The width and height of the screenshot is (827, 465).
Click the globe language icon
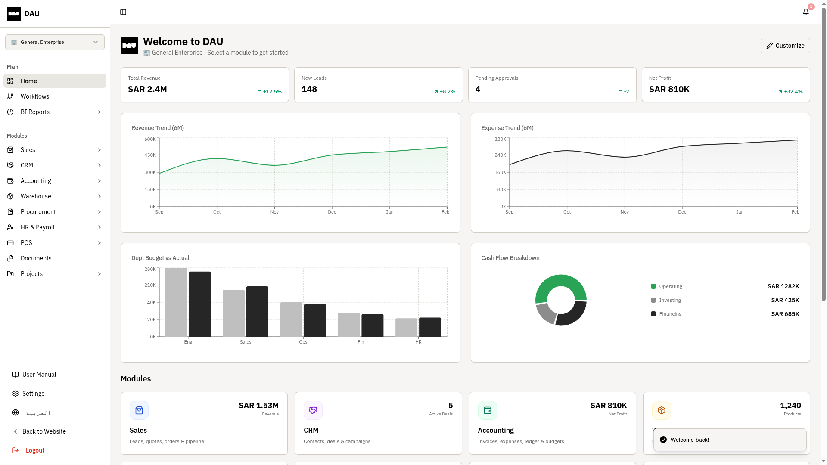click(16, 412)
